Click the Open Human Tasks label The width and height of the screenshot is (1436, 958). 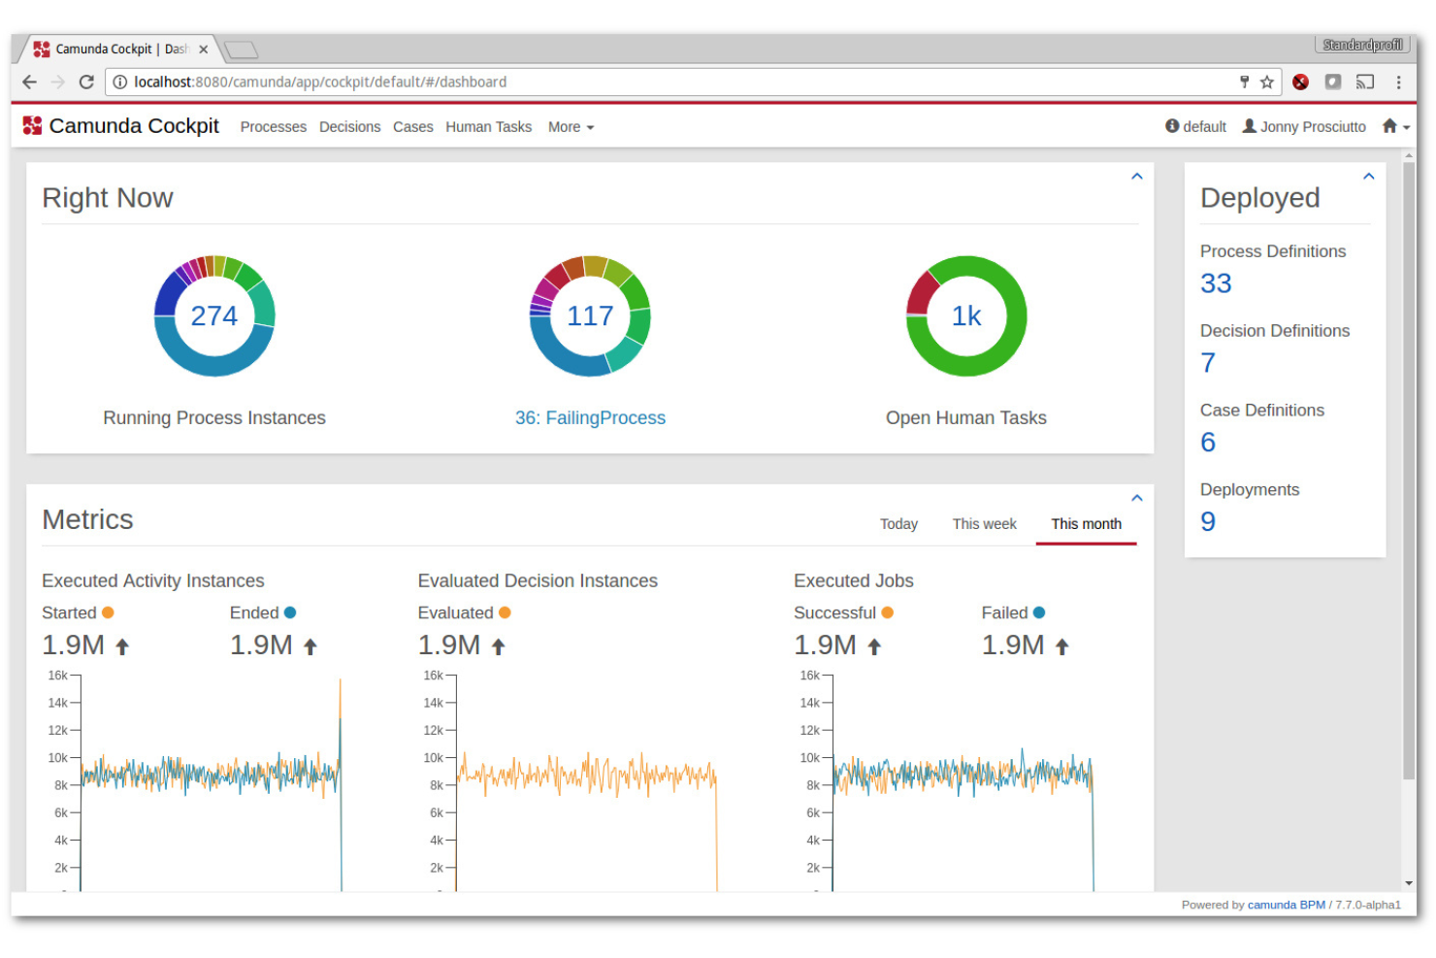click(966, 418)
